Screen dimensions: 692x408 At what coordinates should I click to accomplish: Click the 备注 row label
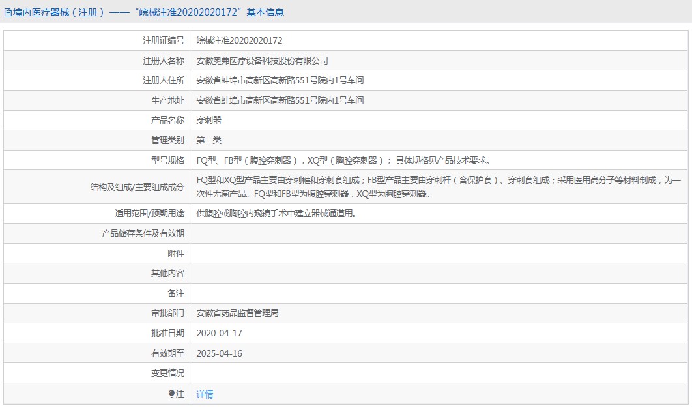[176, 293]
